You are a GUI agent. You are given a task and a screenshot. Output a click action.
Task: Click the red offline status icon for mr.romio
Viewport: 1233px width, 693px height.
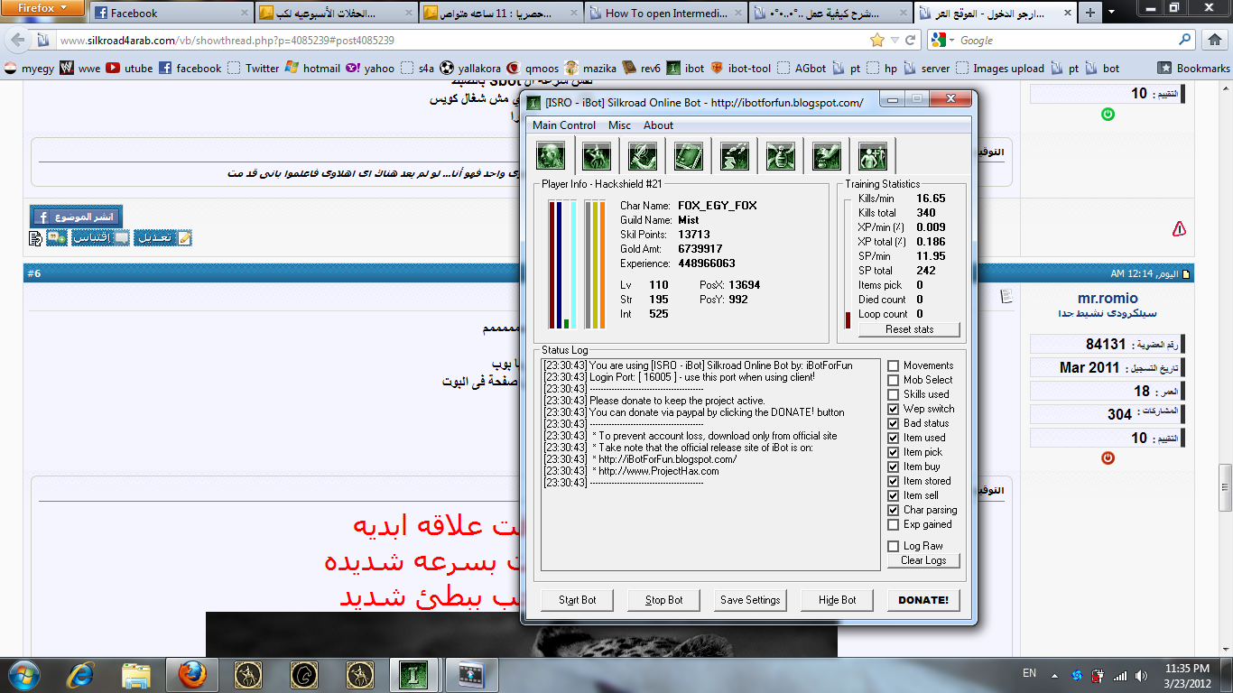coord(1108,457)
